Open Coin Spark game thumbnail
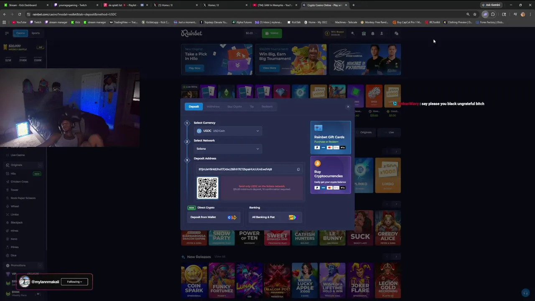535x301 pixels. [x=194, y=280]
